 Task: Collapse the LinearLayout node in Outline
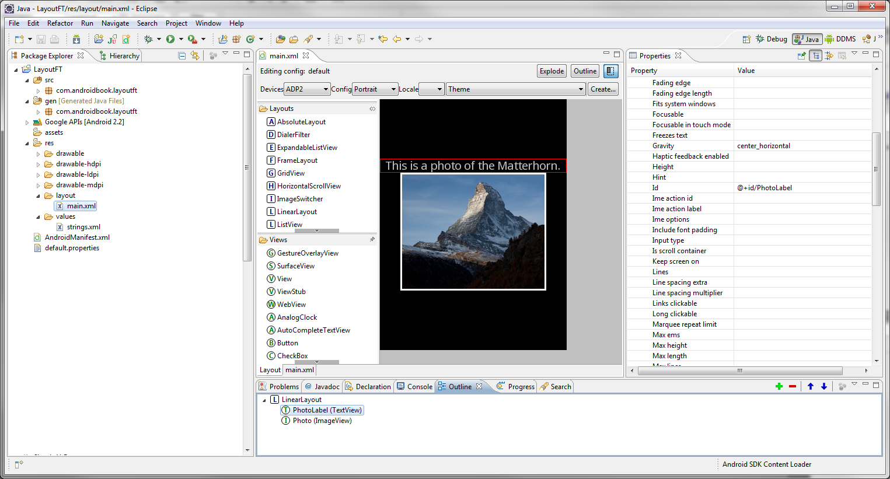[263, 399]
